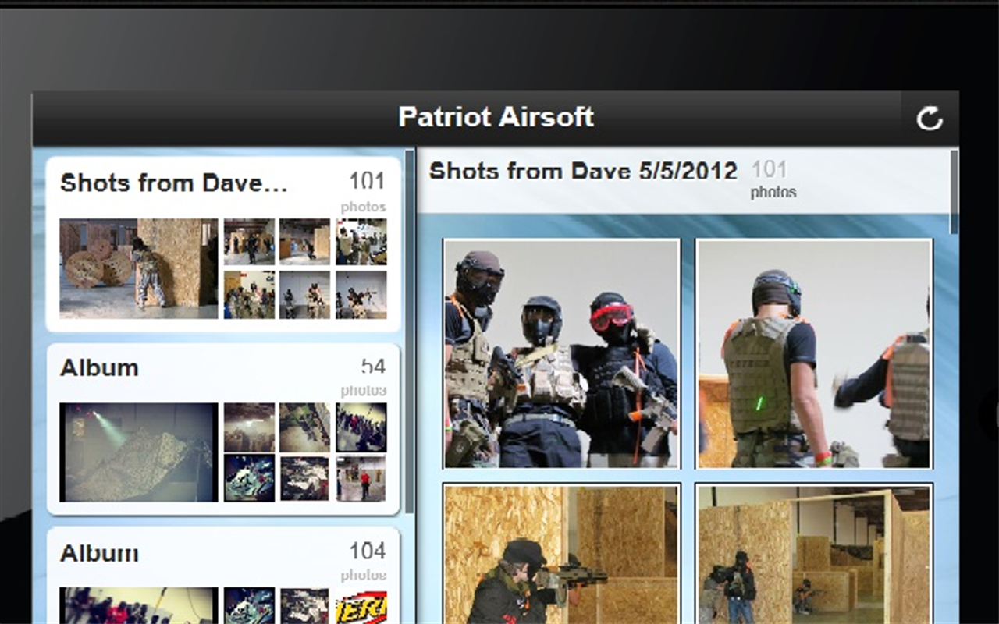Viewport: 999px width, 624px height.
Task: Refresh the Patriot Airsoft photo feed
Action: (930, 119)
